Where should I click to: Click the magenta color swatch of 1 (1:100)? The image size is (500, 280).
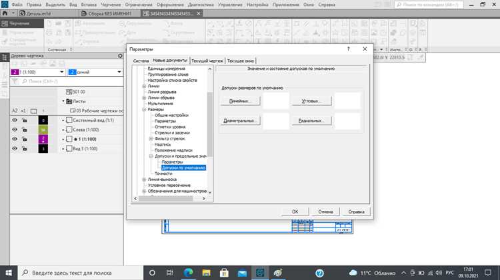coord(43,140)
